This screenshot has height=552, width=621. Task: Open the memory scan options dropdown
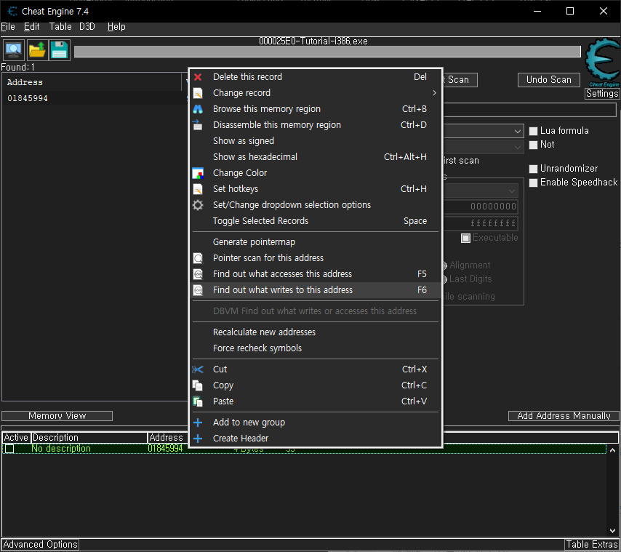click(511, 191)
